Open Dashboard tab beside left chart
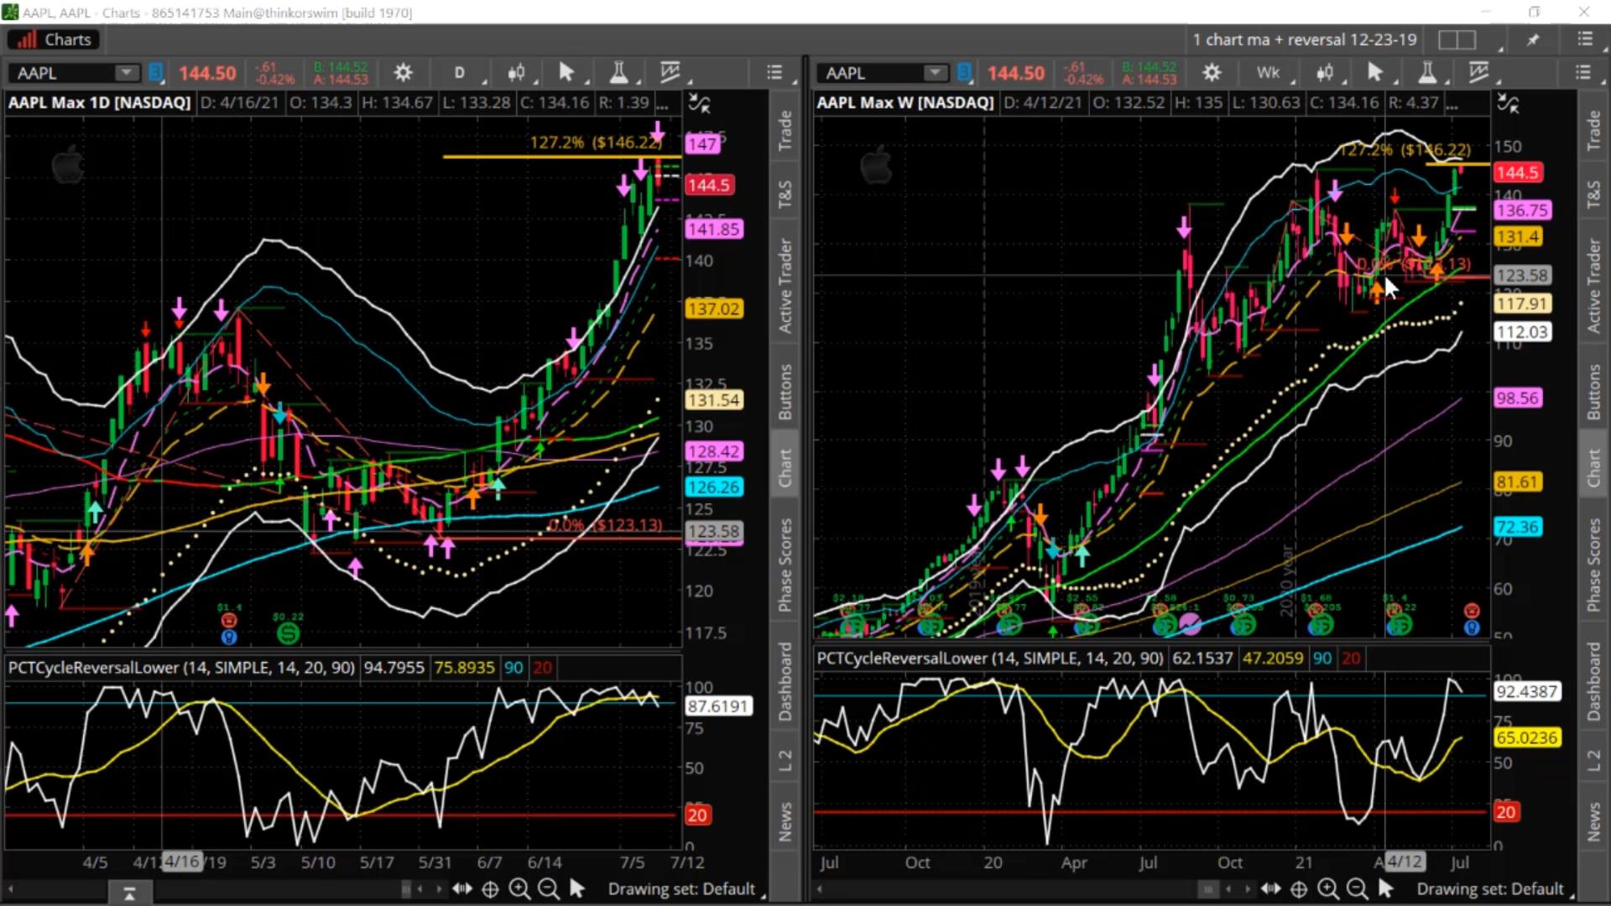 (x=785, y=682)
